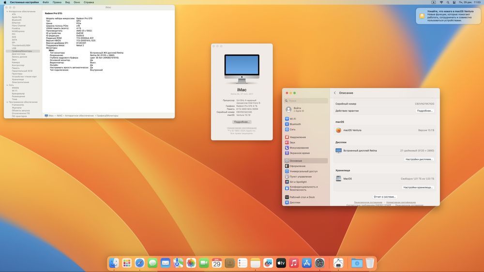Click Войти с Apple ID

click(x=306, y=109)
